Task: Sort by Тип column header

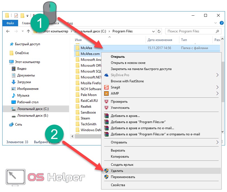Action: [196, 40]
